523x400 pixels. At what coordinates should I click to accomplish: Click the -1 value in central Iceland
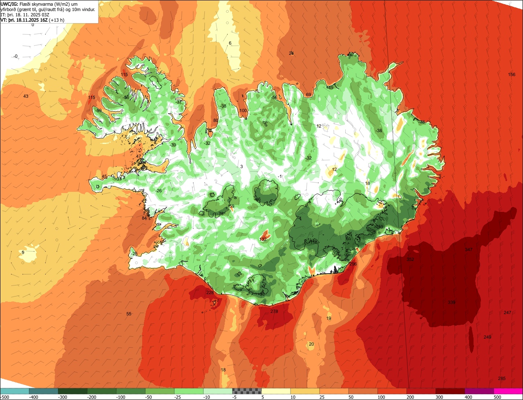(x=279, y=176)
